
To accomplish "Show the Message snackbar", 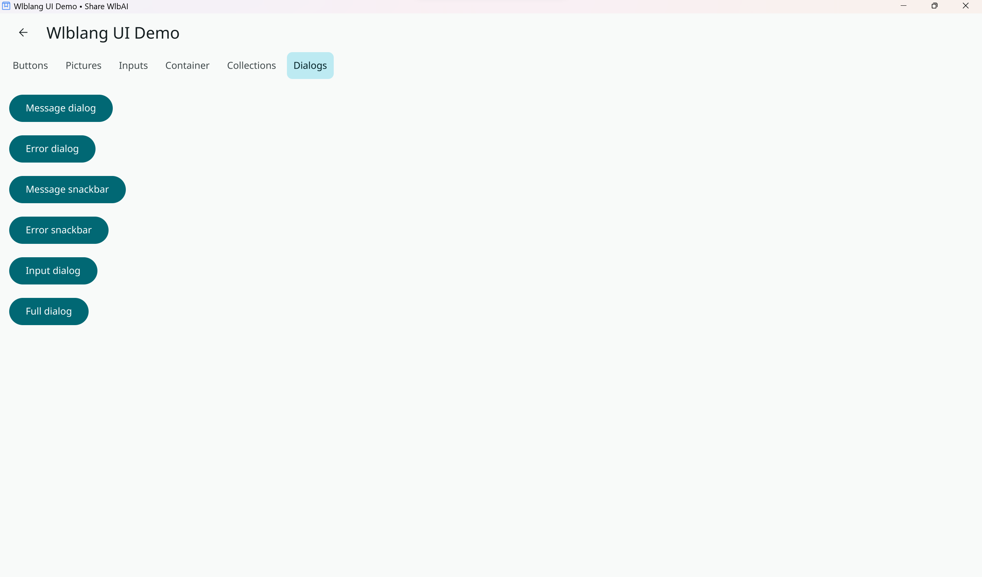I will coord(68,190).
